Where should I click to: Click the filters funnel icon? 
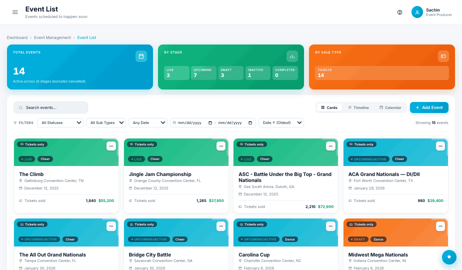coord(15,122)
